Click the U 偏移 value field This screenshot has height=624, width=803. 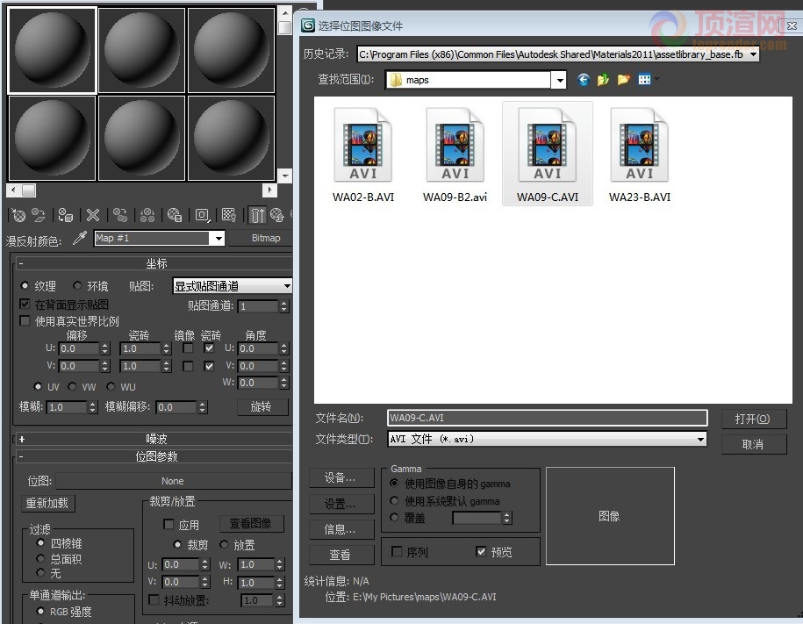pyautogui.click(x=78, y=349)
